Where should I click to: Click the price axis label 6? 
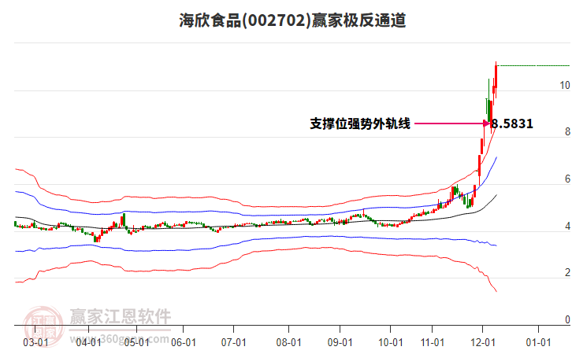click(x=567, y=179)
